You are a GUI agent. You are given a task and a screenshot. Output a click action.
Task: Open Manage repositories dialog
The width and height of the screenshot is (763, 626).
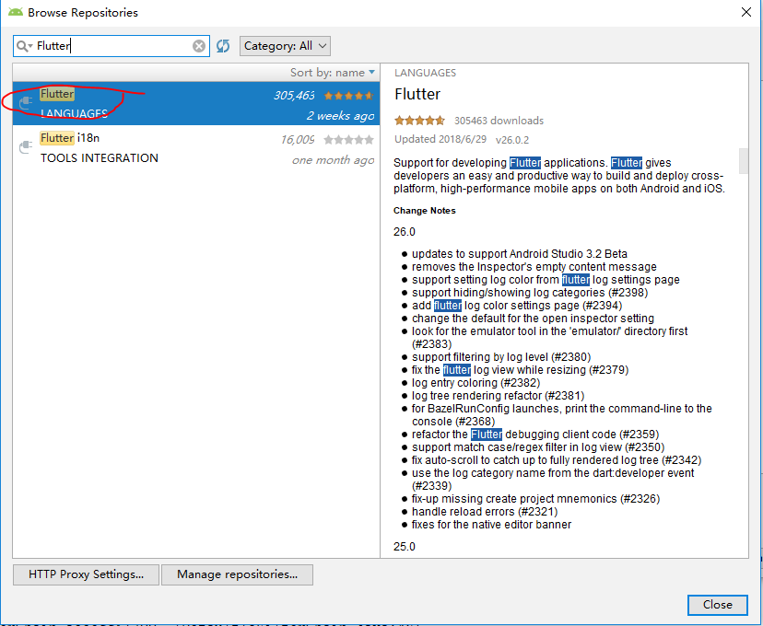click(x=237, y=574)
